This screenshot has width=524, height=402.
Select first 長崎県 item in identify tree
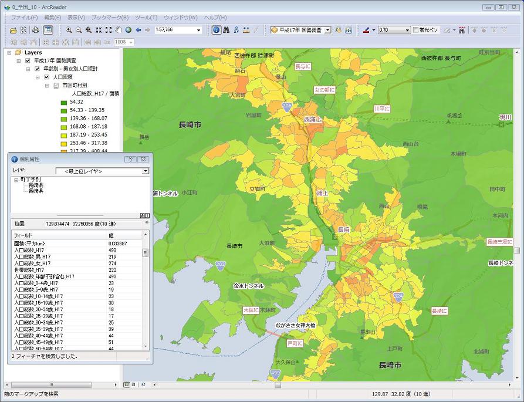[36, 185]
